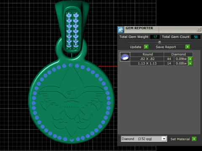Select the .82 X .82 size cell
The width and height of the screenshot is (202, 151).
click(147, 59)
